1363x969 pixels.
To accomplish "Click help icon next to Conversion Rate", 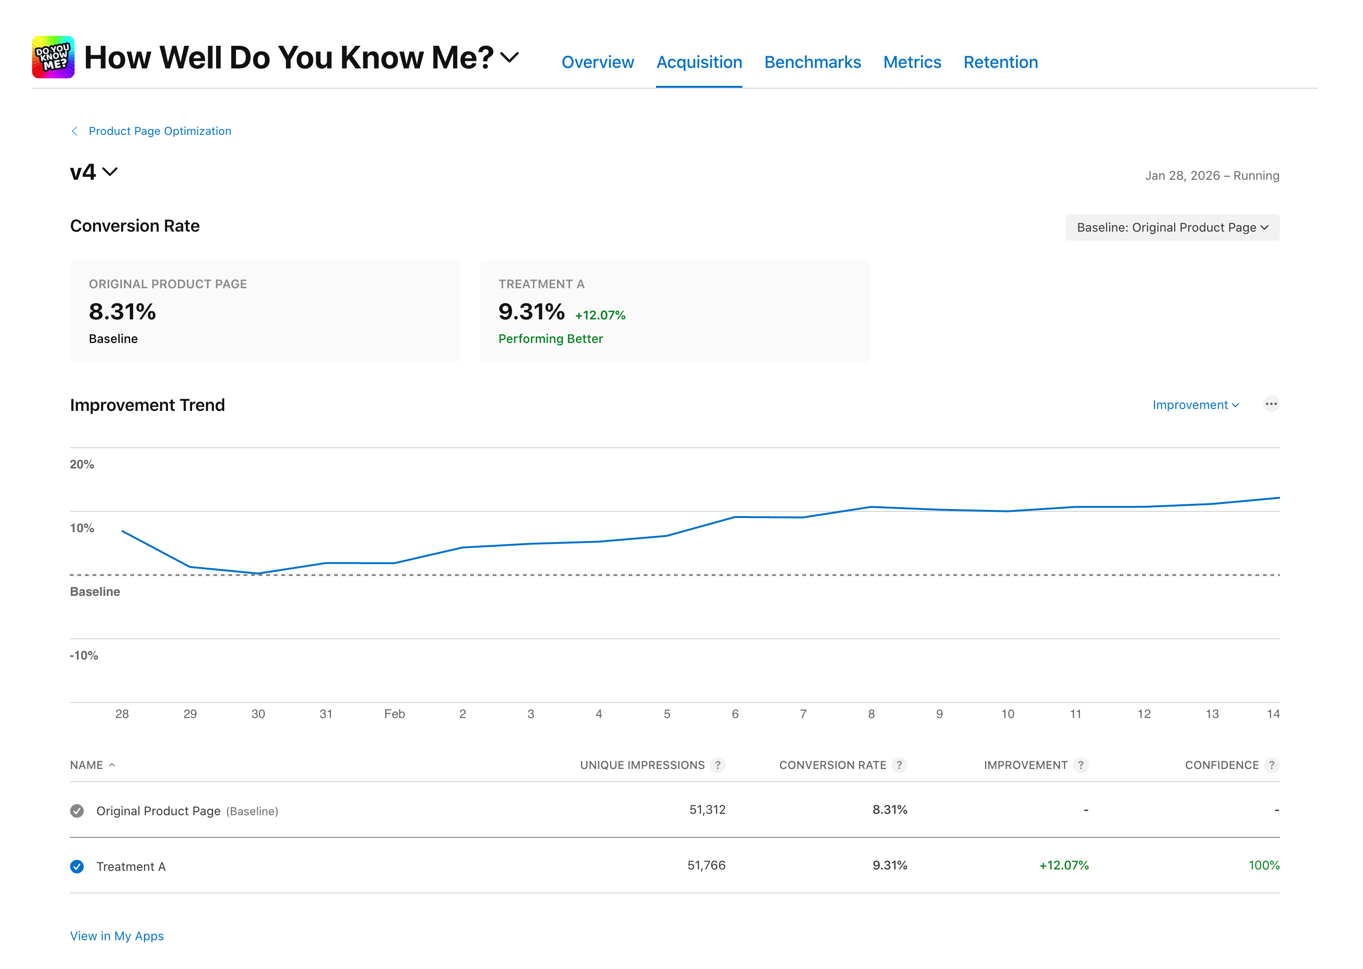I will point(899,765).
